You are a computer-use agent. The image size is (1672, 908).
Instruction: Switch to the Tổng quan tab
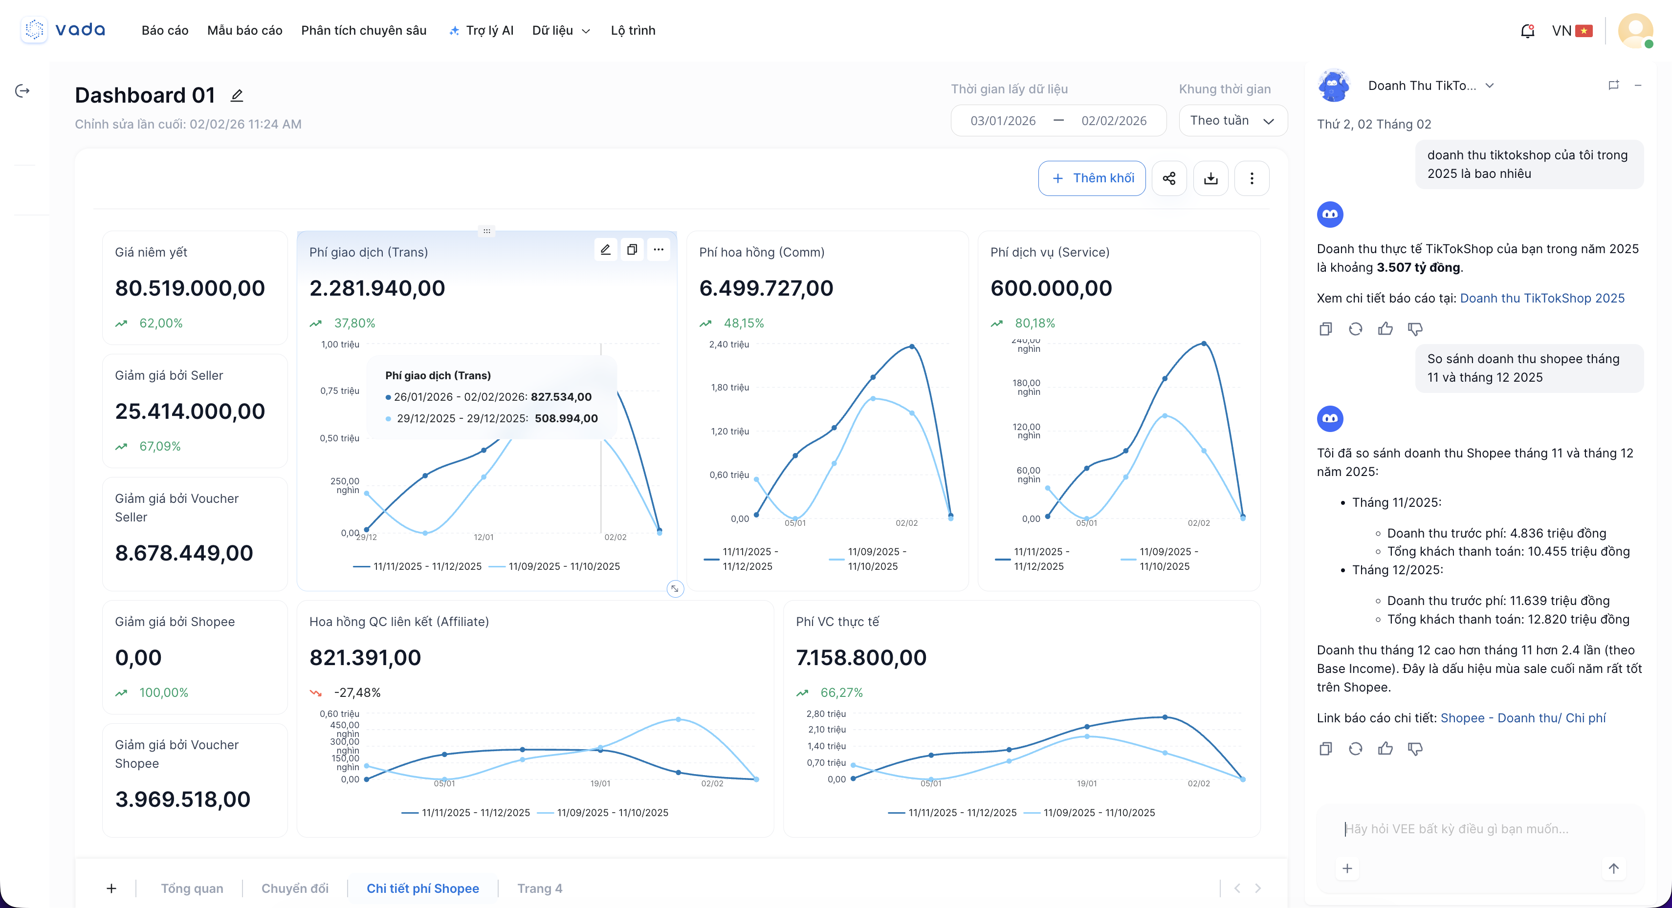pos(192,888)
